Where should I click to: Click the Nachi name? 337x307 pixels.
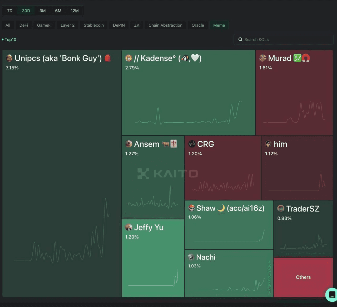click(206, 257)
